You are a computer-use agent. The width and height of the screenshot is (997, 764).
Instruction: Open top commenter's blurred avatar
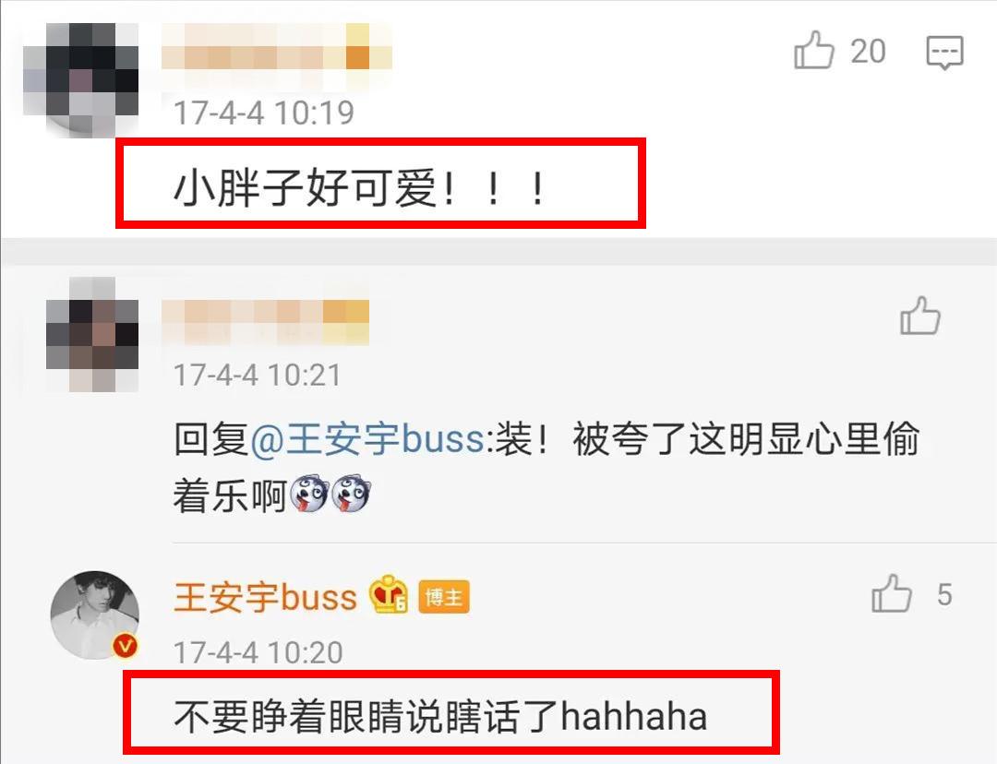tap(80, 78)
